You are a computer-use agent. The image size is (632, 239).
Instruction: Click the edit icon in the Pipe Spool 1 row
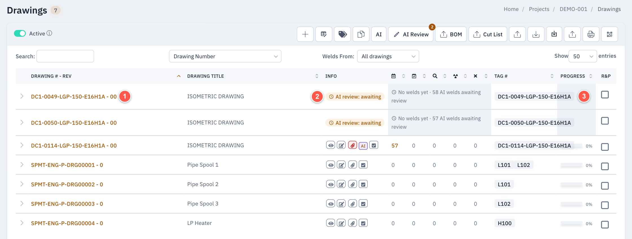[x=341, y=165]
